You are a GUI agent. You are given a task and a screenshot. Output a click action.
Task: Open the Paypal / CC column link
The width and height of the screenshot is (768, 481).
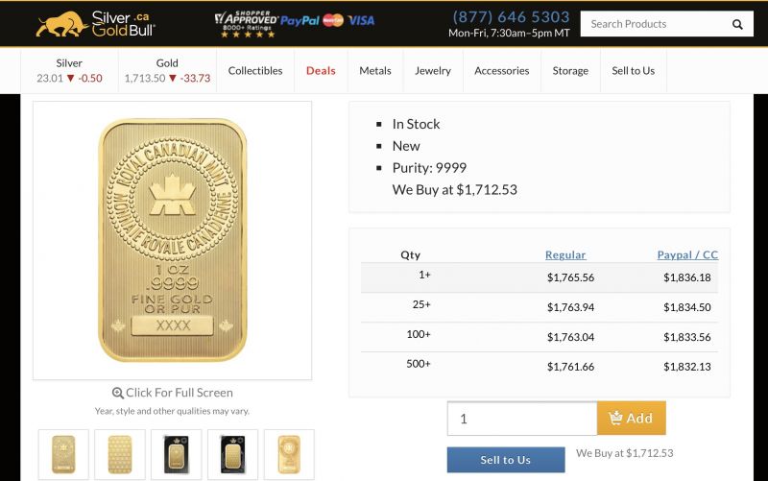(x=687, y=254)
